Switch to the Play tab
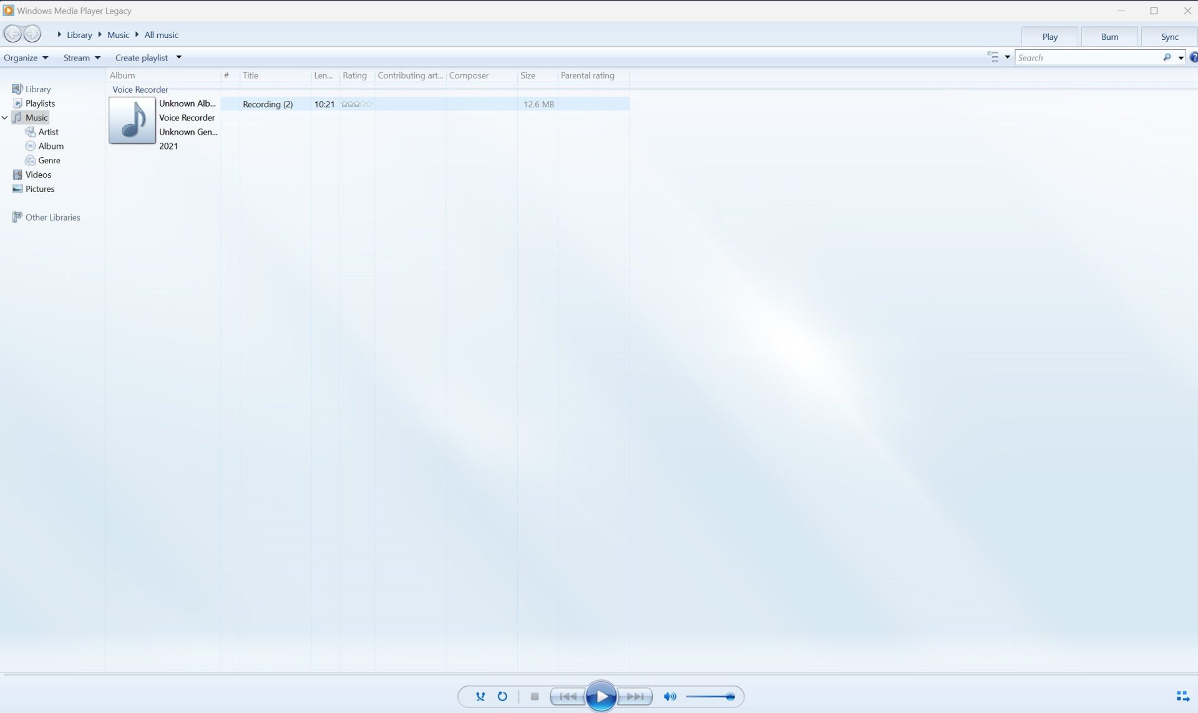 pyautogui.click(x=1049, y=37)
